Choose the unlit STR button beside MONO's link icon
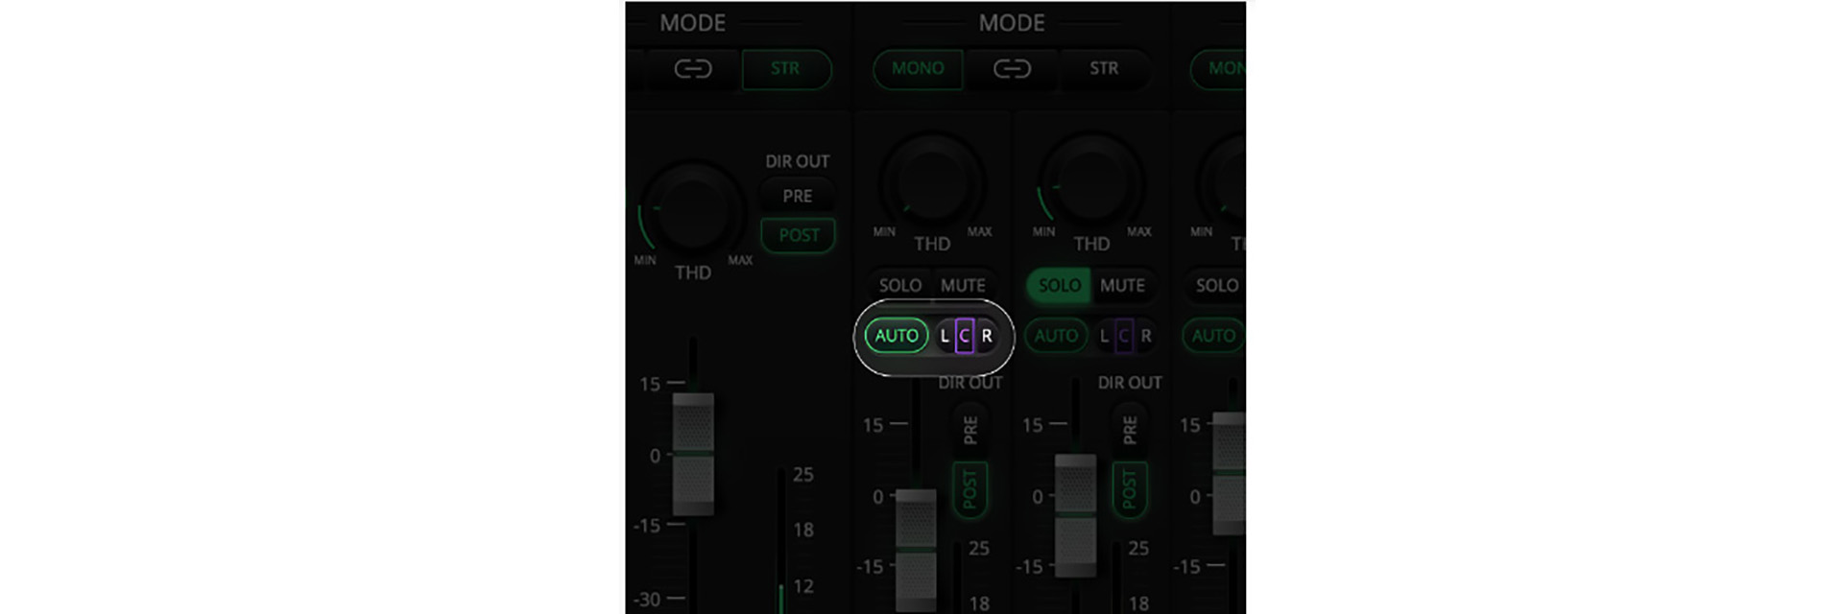The height and width of the screenshot is (614, 1843). pos(1104,69)
